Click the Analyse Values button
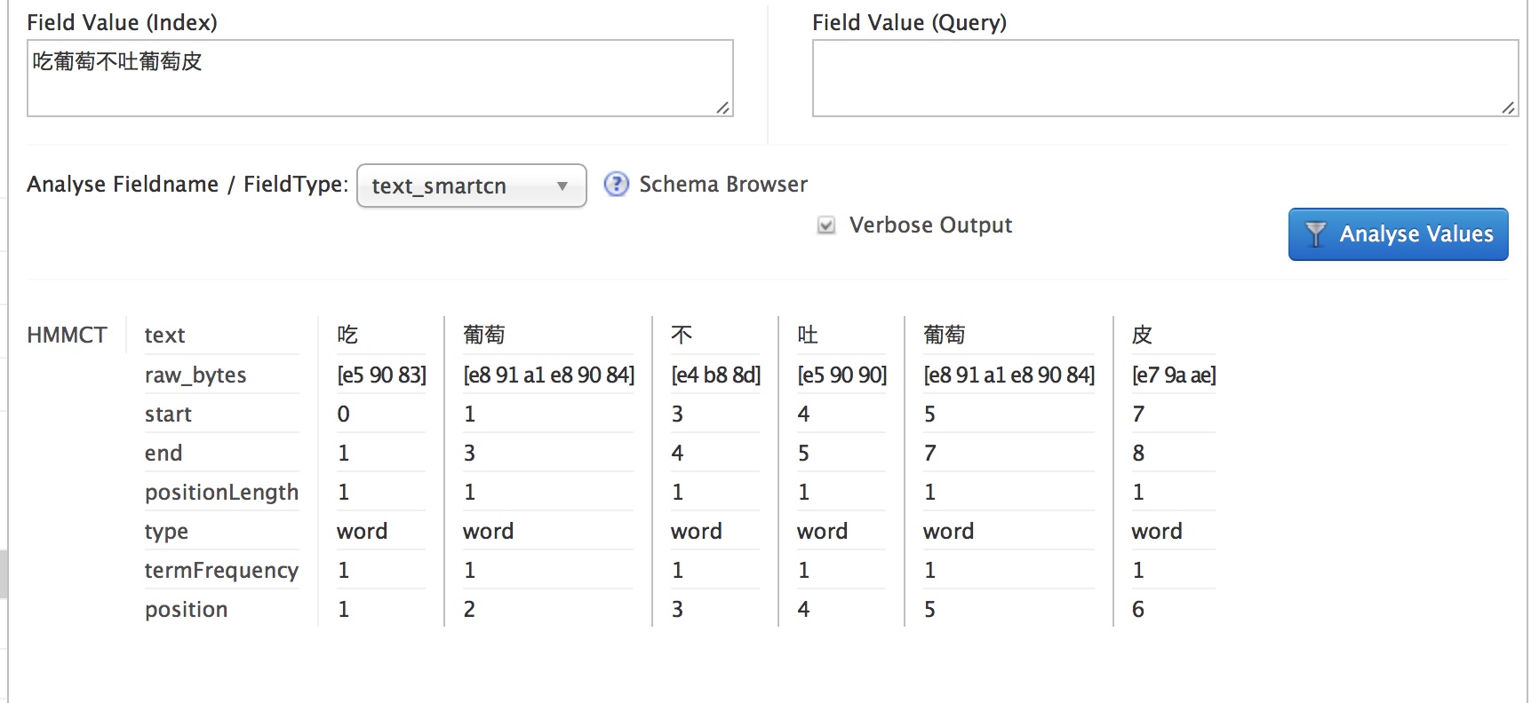 click(1398, 234)
